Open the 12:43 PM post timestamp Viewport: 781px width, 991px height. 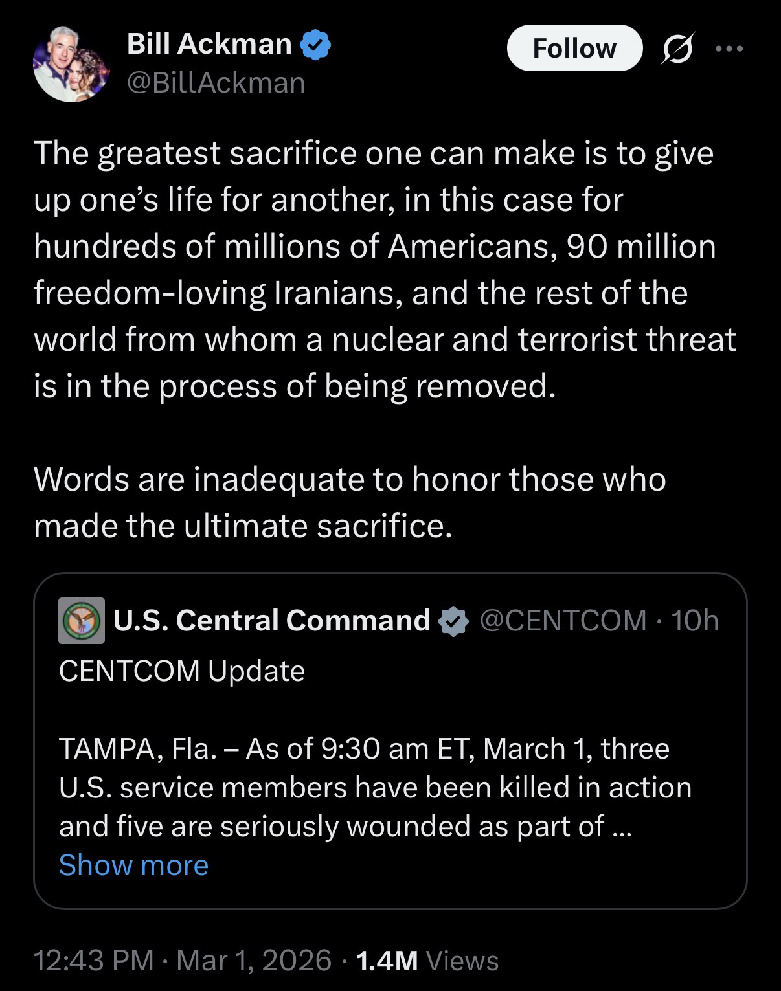(x=93, y=960)
